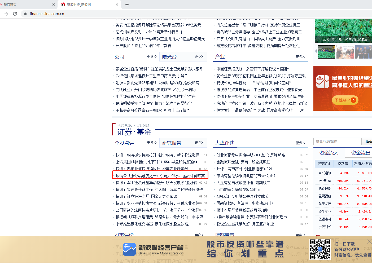Viewport: 372px width, 265px height.
Task: Open 更多 link beside 研究报告
Action: click(199, 143)
